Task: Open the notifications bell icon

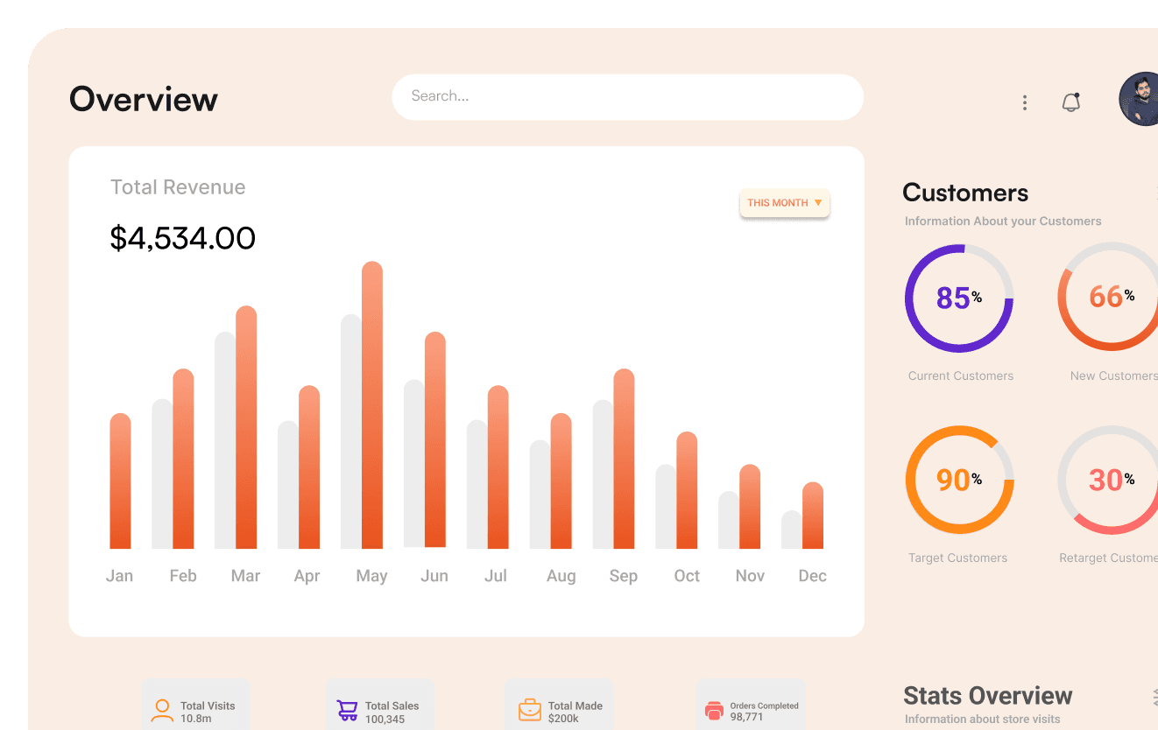Action: pyautogui.click(x=1070, y=102)
